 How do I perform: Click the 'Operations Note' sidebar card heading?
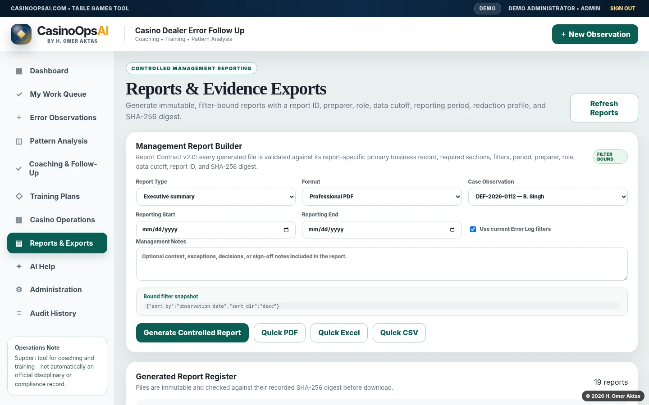point(37,348)
